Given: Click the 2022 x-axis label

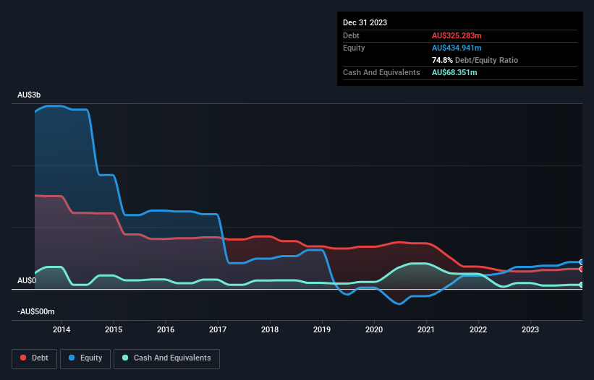Looking at the screenshot, I should 478,329.
